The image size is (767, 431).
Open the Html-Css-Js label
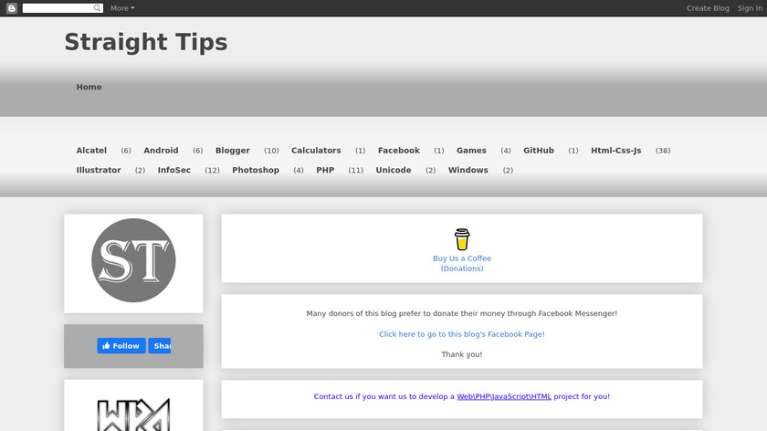click(x=615, y=151)
